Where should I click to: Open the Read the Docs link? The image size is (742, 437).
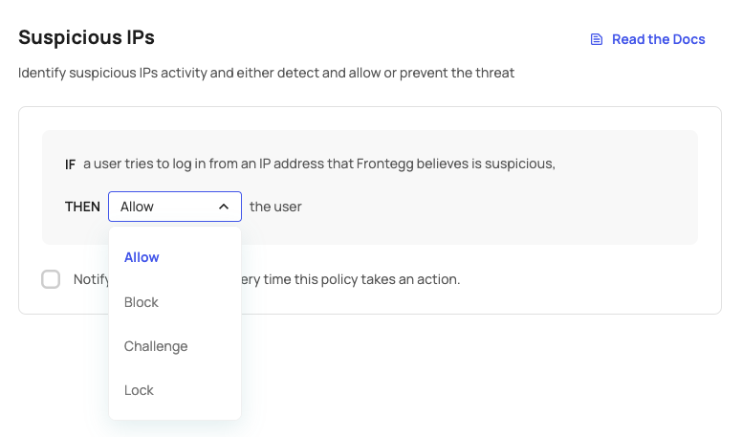[x=658, y=39]
